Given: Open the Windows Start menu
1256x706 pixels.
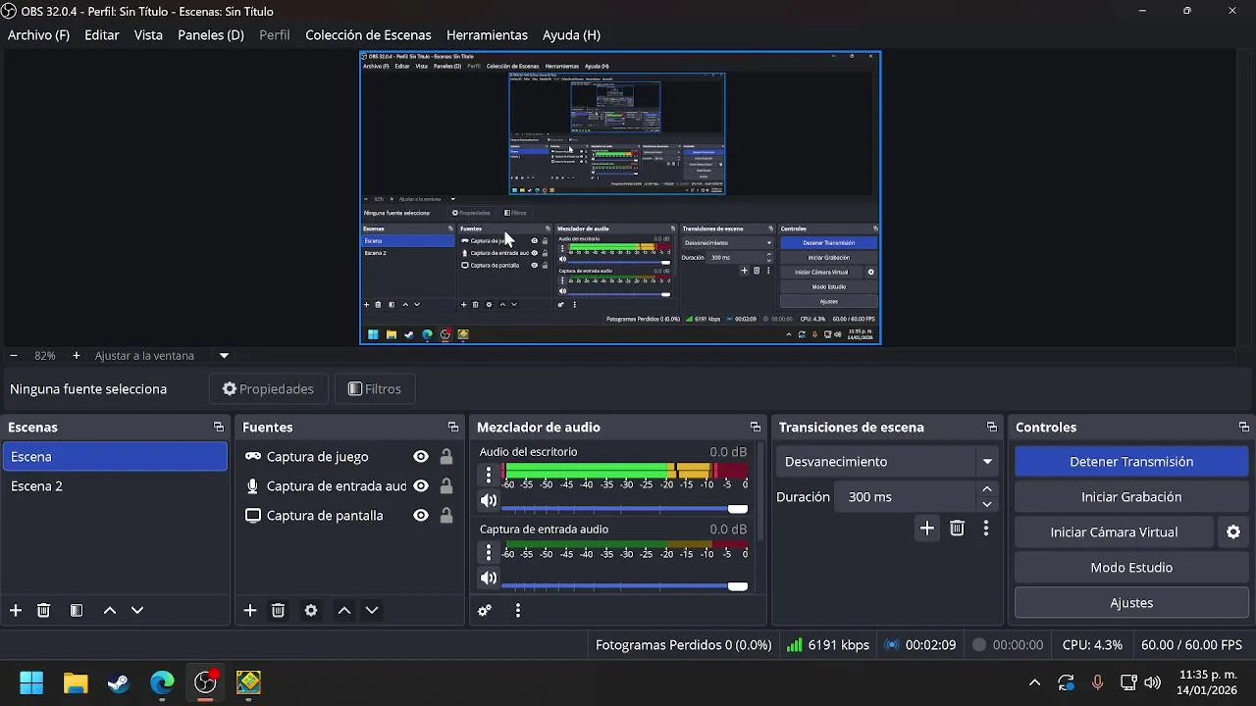Looking at the screenshot, I should coord(31,682).
